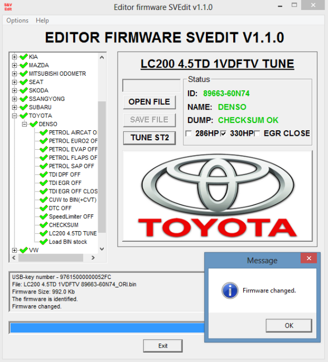Click the green checkmark icon beside KIA

click(23, 57)
